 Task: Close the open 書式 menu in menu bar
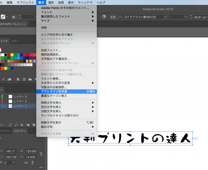[x=41, y=2]
